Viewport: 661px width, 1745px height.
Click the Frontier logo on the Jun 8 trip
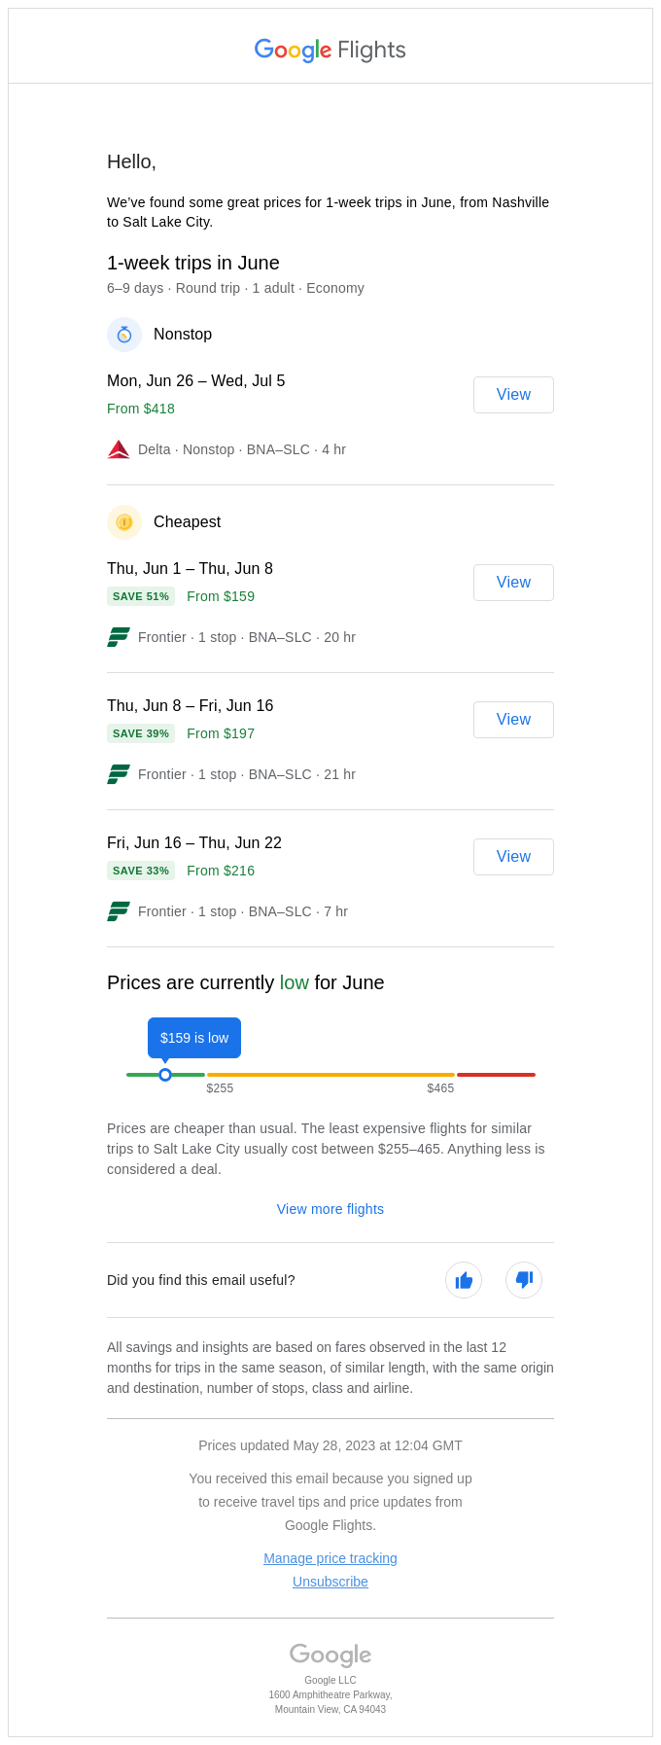point(118,774)
